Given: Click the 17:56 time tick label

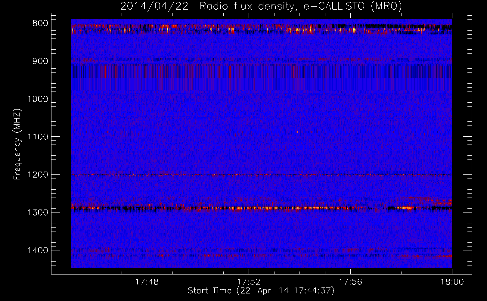Looking at the screenshot, I should [350, 282].
